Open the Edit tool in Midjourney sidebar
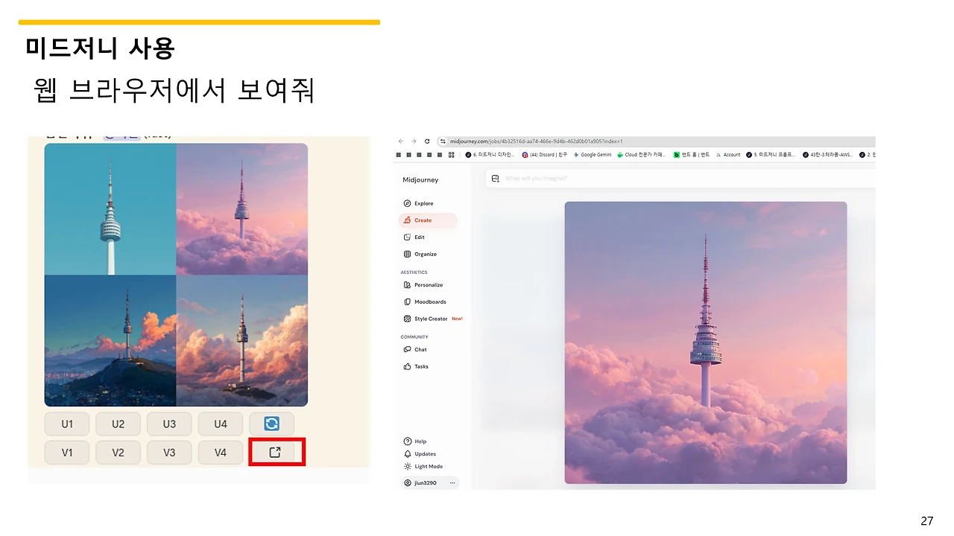 pyautogui.click(x=417, y=237)
